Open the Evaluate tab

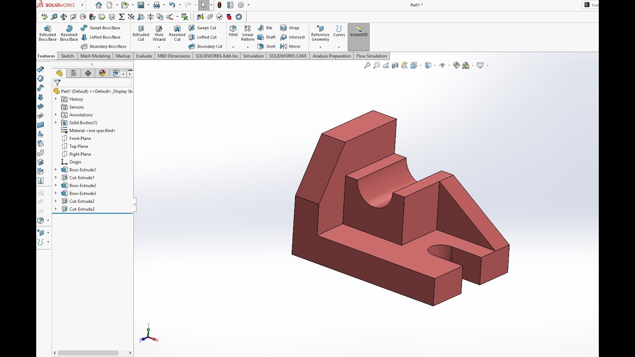click(144, 56)
